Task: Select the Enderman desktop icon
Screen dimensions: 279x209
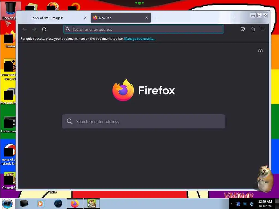Action: coord(9,124)
